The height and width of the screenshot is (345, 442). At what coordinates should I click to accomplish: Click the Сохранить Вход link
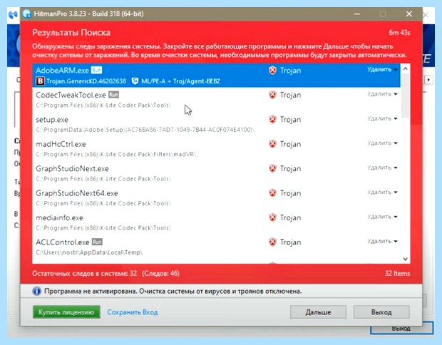pyautogui.click(x=132, y=312)
